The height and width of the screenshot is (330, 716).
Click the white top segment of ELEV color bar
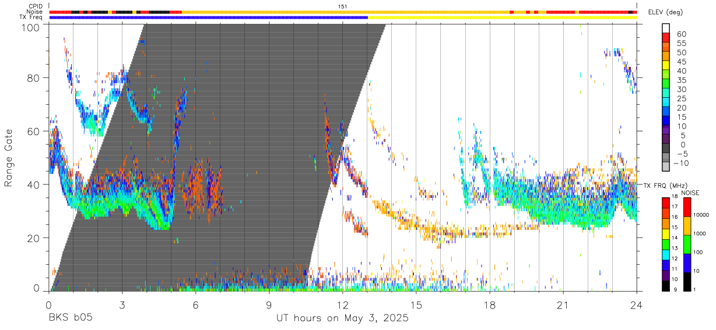[666, 27]
